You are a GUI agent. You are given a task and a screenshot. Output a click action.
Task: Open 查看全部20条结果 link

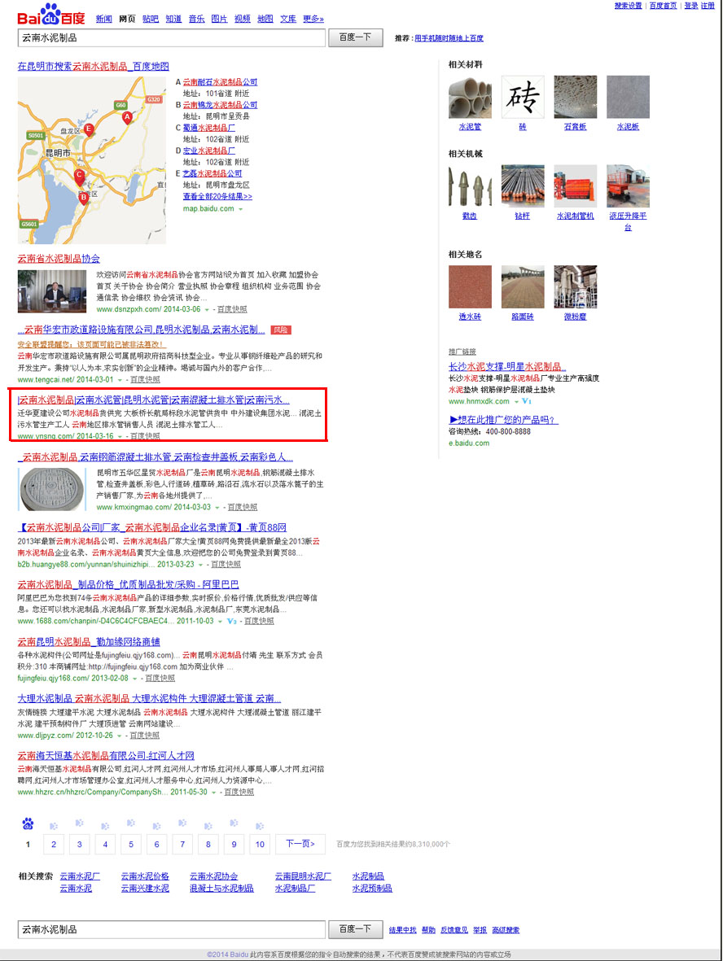pyautogui.click(x=217, y=197)
